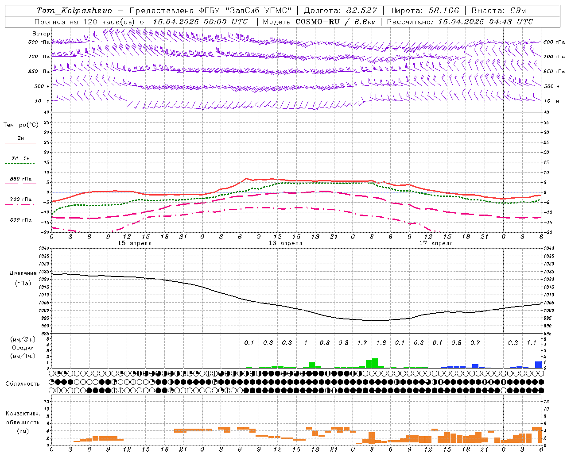Viewport: 567px width, 453px height.
Task: Click the Td 2м dew point legend label
Action: pyautogui.click(x=21, y=158)
